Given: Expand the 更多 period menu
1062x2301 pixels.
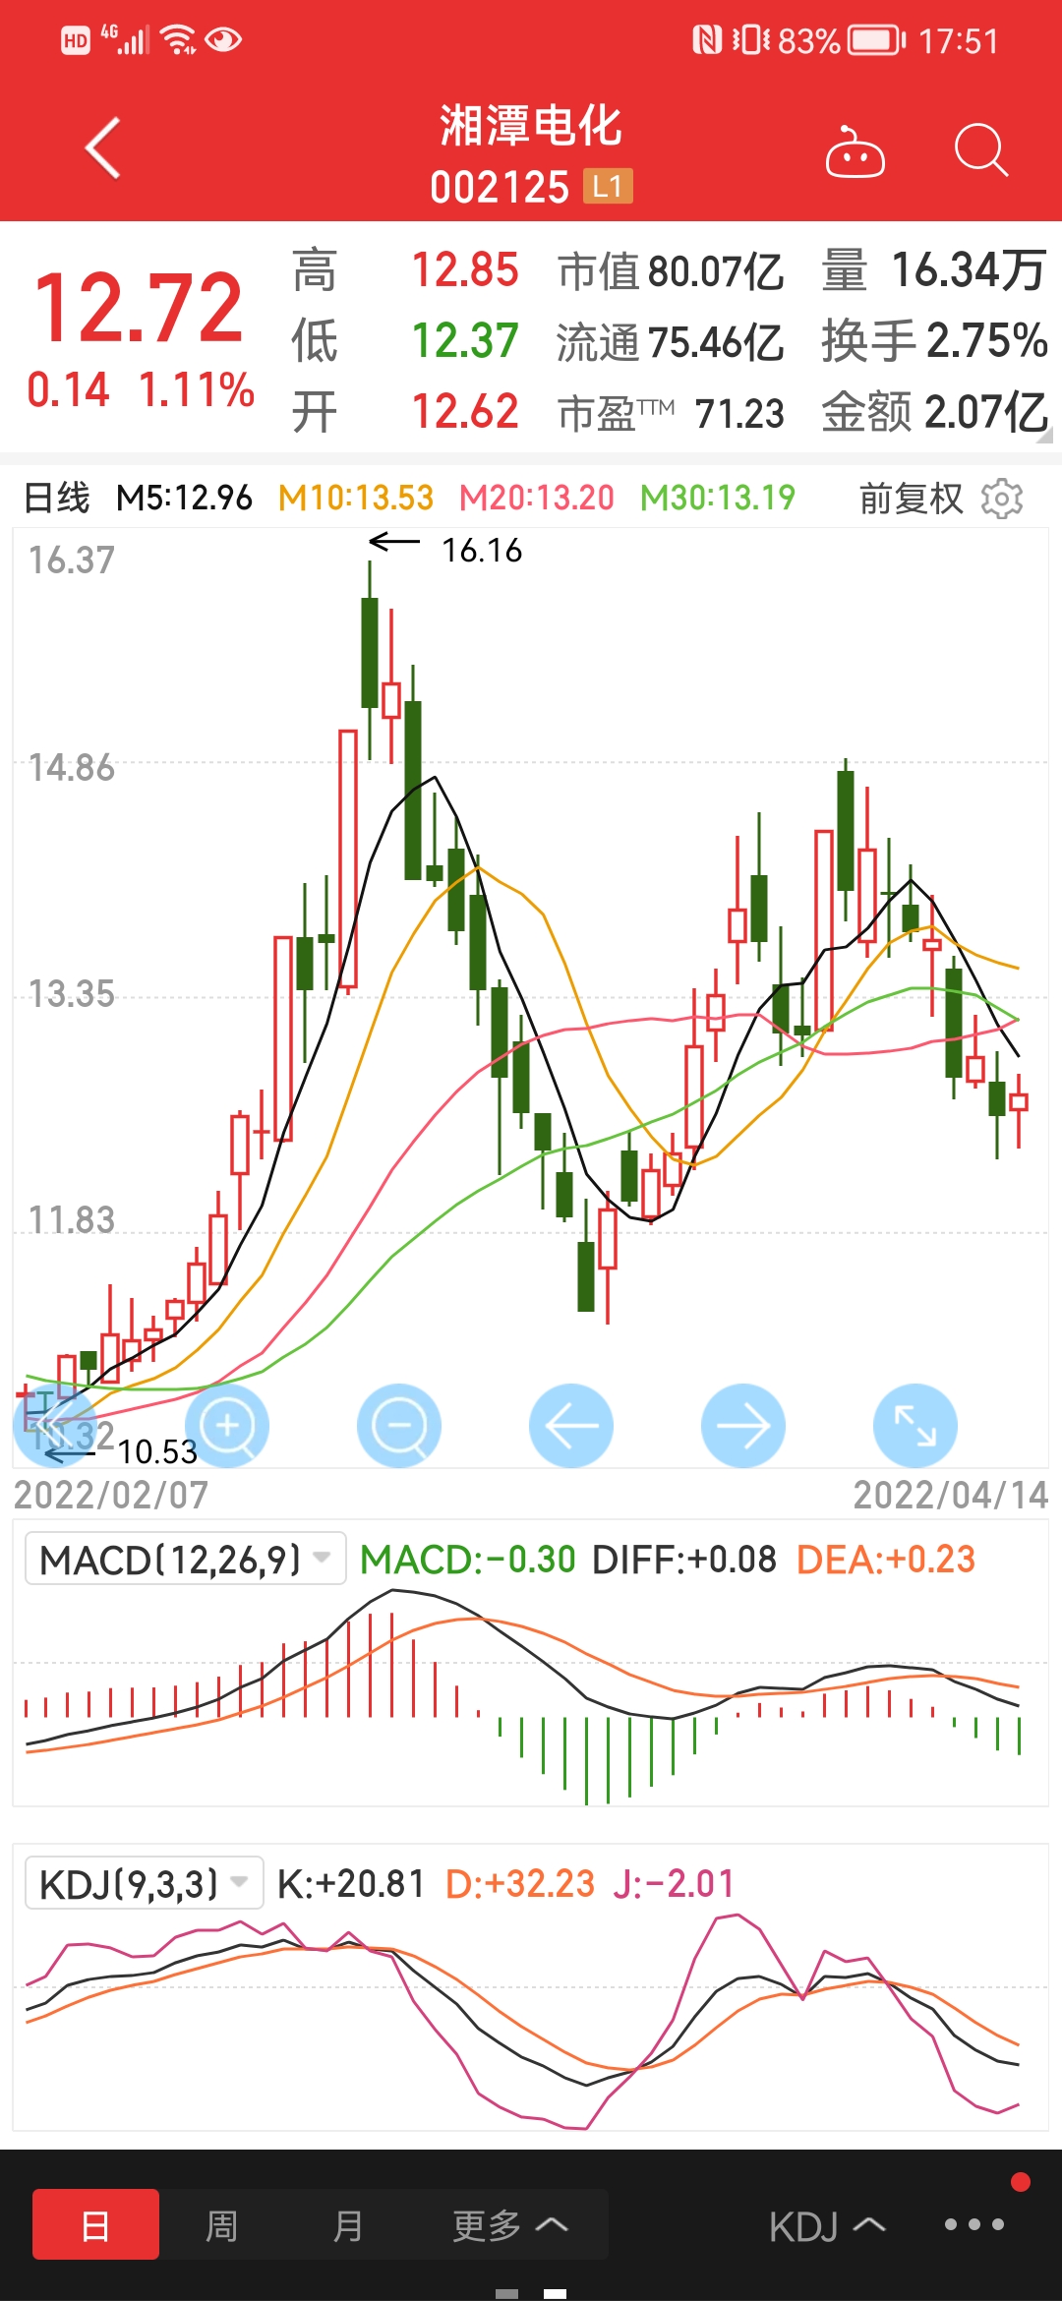Looking at the screenshot, I should (509, 2224).
